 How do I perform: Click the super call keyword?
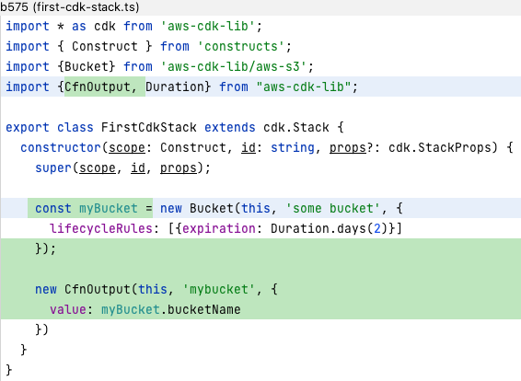(53, 167)
